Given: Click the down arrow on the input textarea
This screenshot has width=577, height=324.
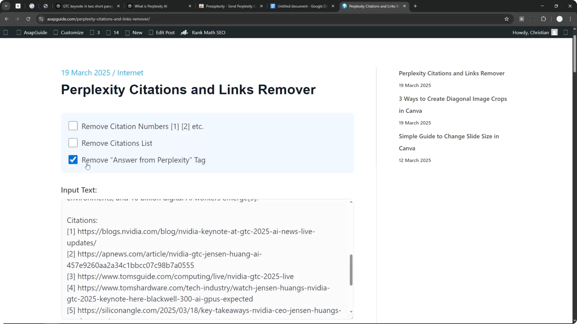Looking at the screenshot, I should tap(351, 312).
